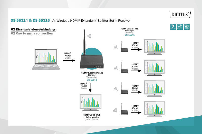Click the wireless signal icon beside bottom receiver
Screen dimensions: 202x134
[x=116, y=110]
